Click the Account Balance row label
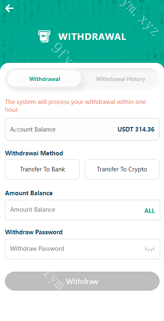This screenshot has height=321, width=164. 33,129
